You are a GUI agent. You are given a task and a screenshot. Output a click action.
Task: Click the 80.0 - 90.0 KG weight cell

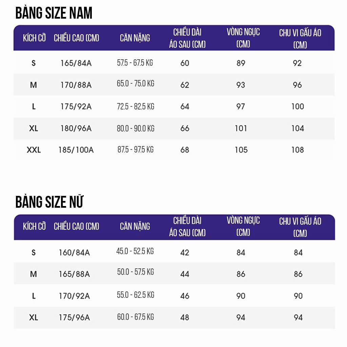(136, 128)
